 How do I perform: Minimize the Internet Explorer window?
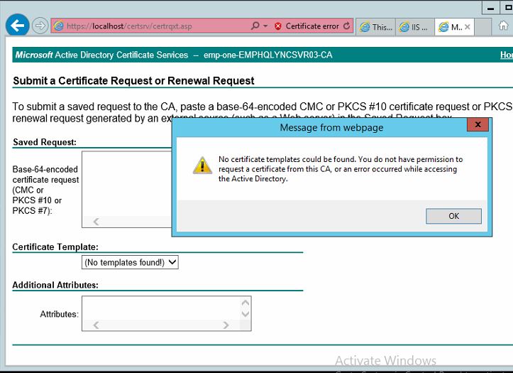(x=490, y=8)
